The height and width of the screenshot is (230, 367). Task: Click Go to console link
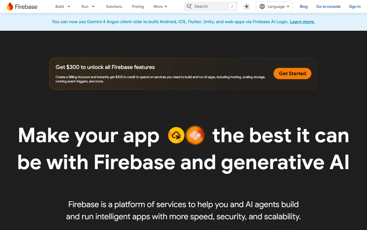(328, 7)
